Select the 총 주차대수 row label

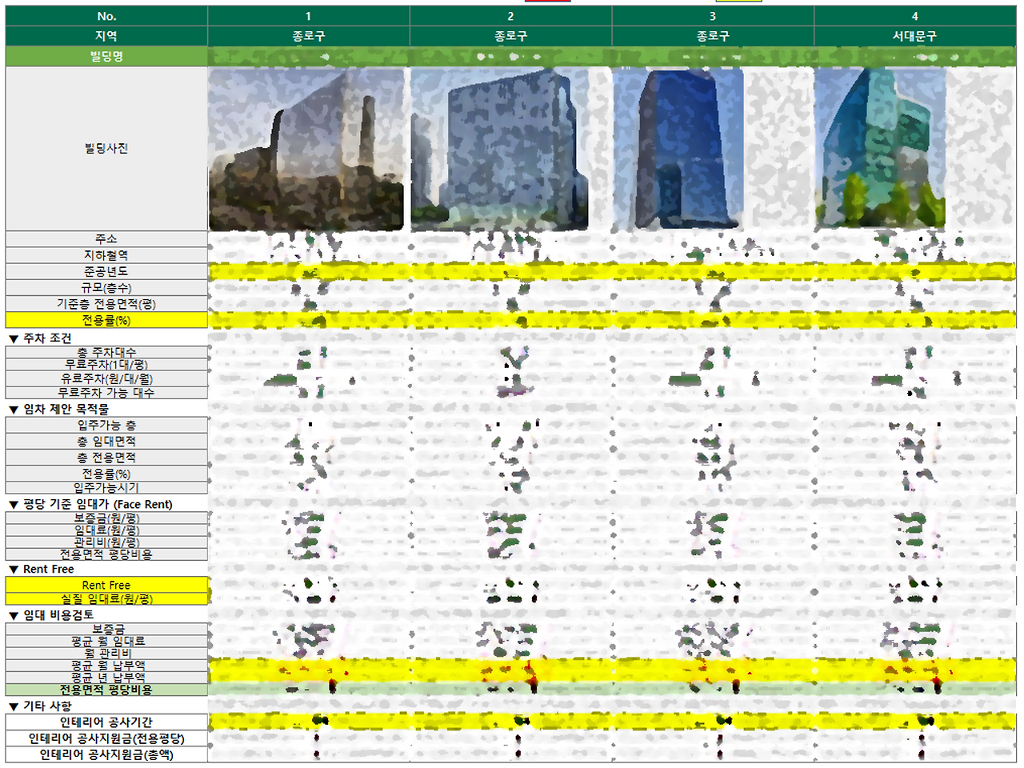(106, 353)
